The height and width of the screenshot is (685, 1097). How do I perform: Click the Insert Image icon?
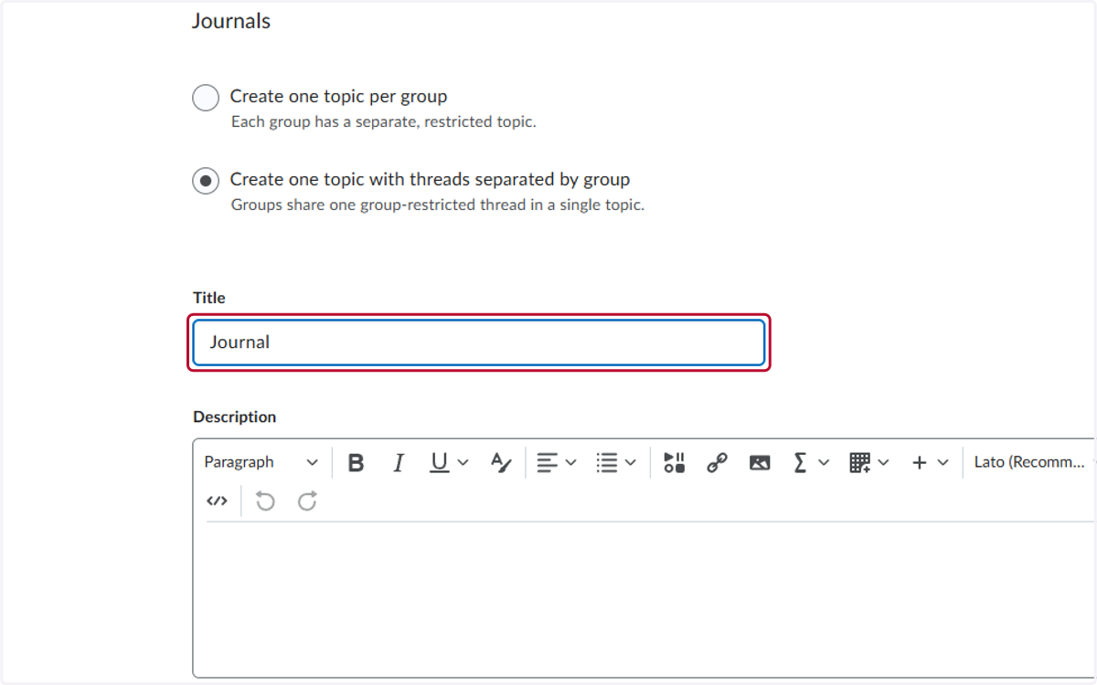tap(760, 463)
